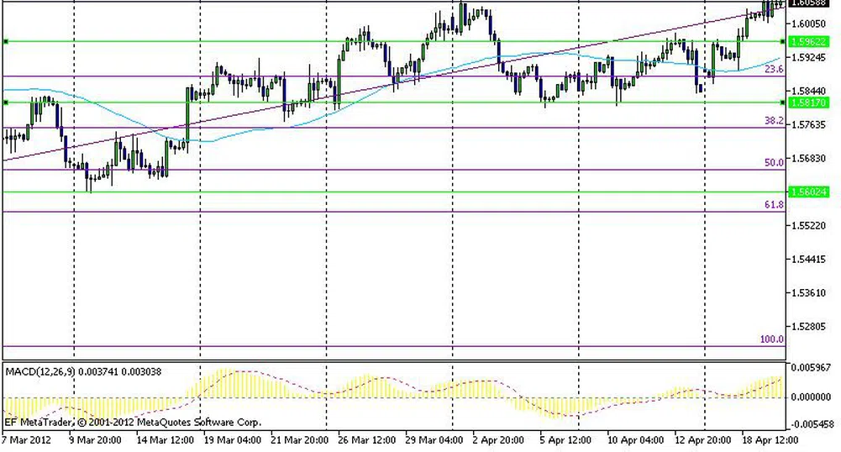Click the green 1.59622 price tag
The width and height of the screenshot is (841, 452).
810,41
